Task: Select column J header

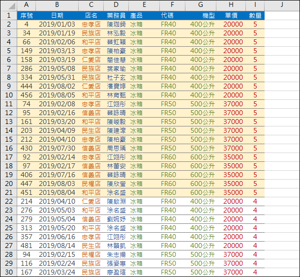Action: click(282, 5)
